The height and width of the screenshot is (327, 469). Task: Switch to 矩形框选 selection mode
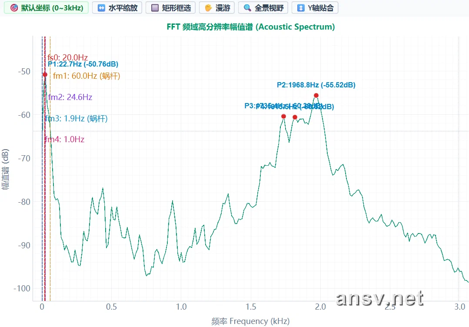170,8
